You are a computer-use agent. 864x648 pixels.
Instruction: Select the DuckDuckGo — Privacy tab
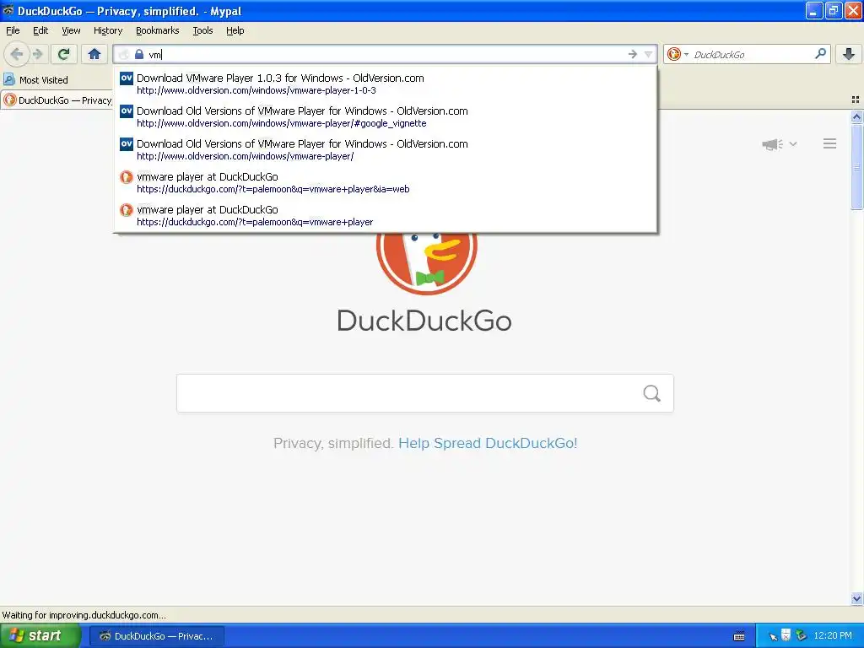[57, 100]
